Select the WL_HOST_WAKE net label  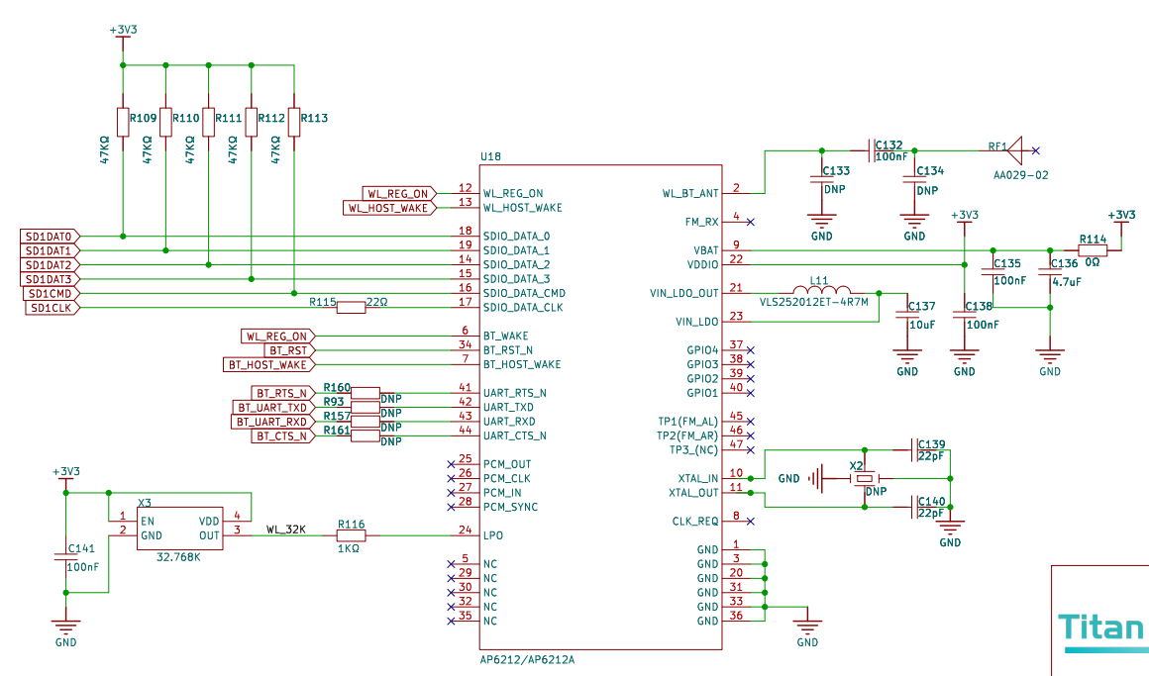click(x=387, y=208)
